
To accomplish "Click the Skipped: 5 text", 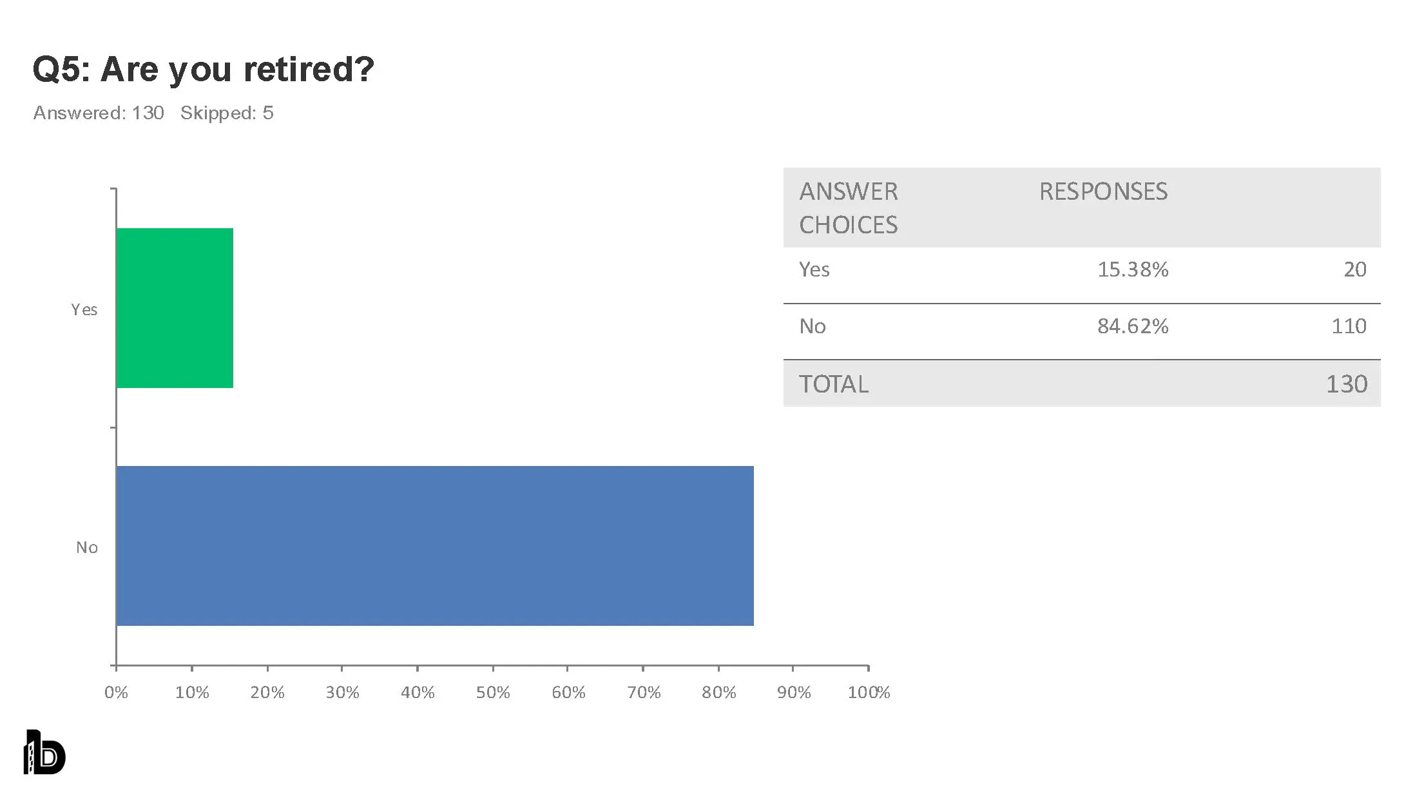I will click(x=227, y=113).
